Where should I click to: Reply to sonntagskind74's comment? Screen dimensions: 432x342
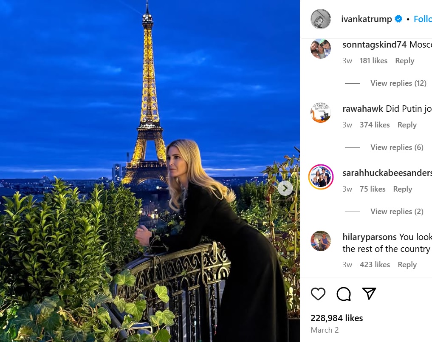(x=405, y=61)
